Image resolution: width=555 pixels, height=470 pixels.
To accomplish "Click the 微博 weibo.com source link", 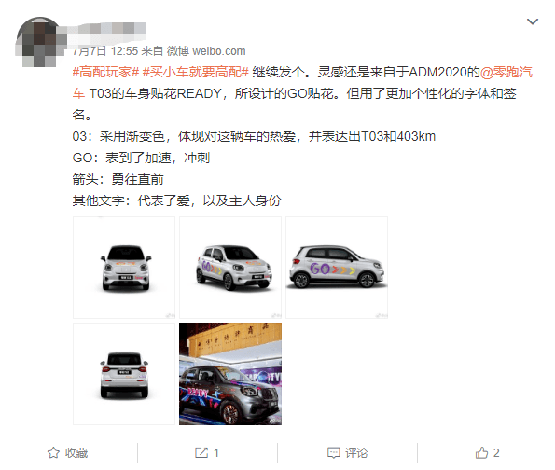I will click(x=206, y=51).
